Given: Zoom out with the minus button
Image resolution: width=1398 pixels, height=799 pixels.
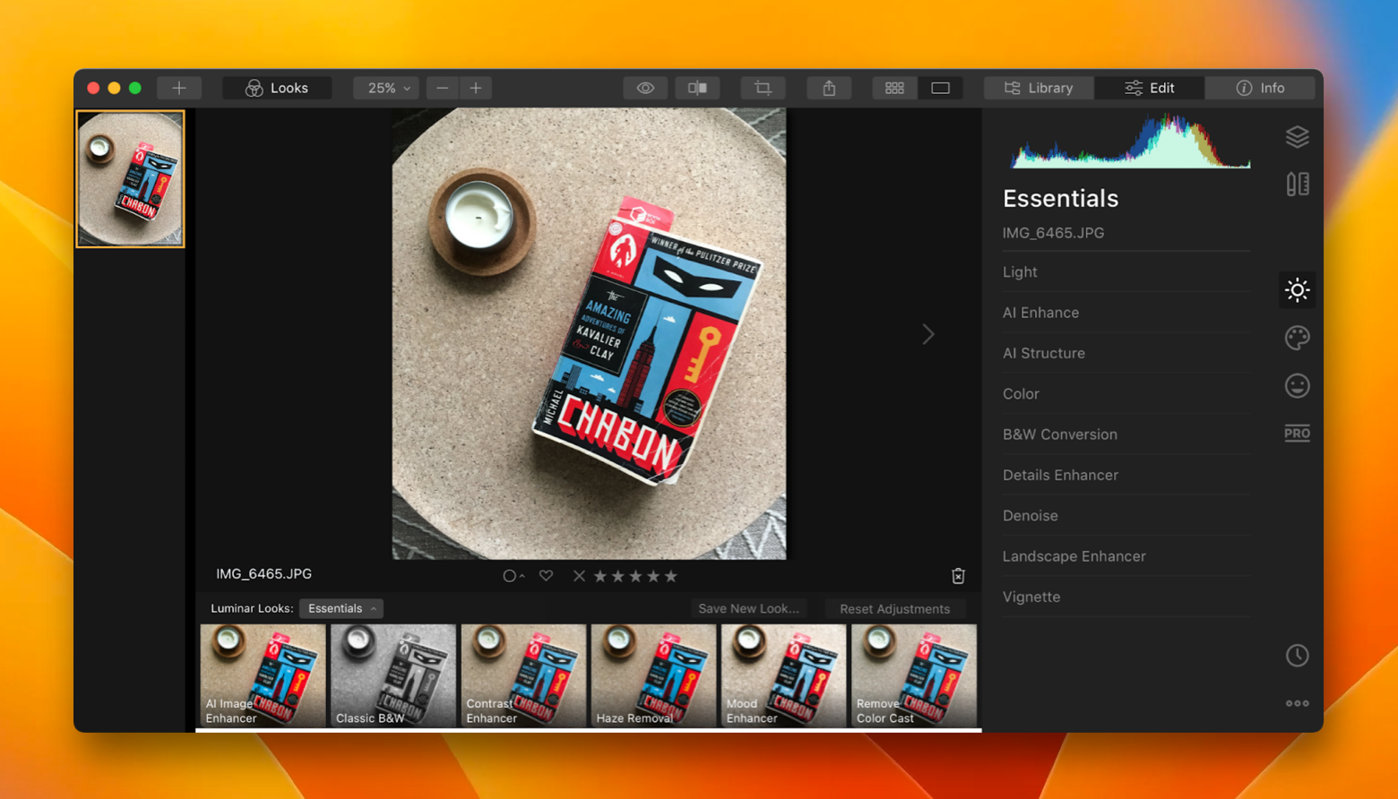Looking at the screenshot, I should (x=442, y=88).
